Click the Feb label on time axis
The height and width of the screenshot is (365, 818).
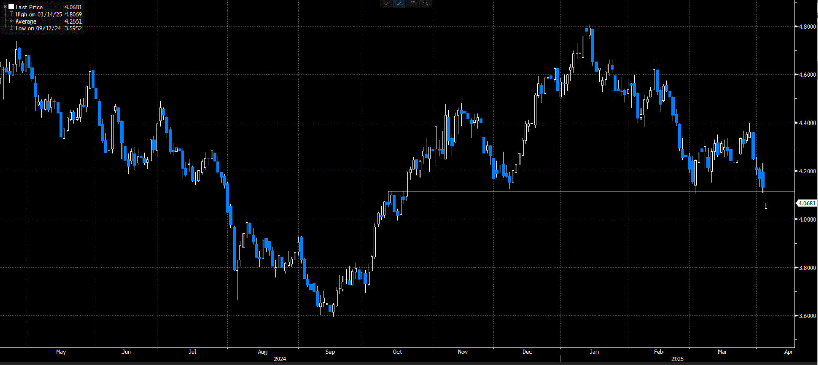pyautogui.click(x=658, y=352)
